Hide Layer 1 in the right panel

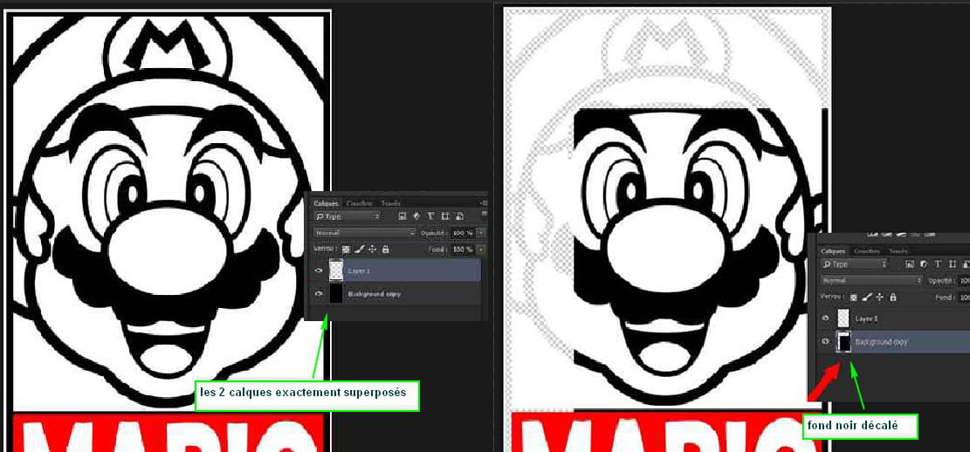826,318
